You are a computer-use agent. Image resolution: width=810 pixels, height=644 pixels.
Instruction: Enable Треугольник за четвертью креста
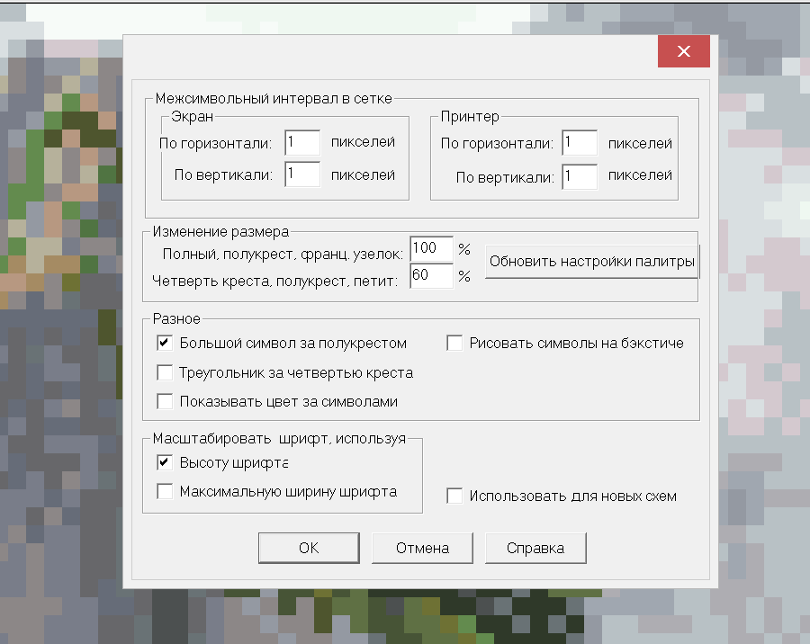[x=165, y=372]
